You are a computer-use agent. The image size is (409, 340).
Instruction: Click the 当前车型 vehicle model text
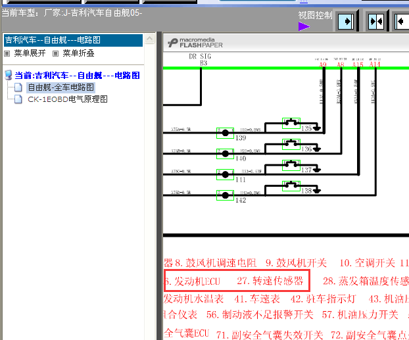click(x=72, y=12)
